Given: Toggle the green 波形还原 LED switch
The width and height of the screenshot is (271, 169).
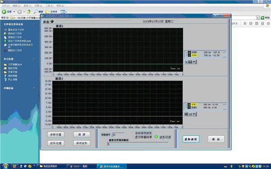Looking at the screenshot, I should [156, 137].
